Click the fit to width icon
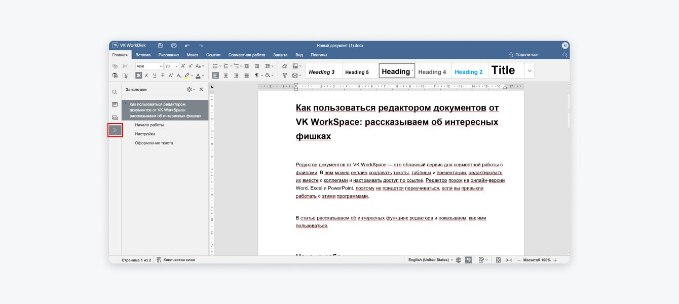 [x=509, y=260]
